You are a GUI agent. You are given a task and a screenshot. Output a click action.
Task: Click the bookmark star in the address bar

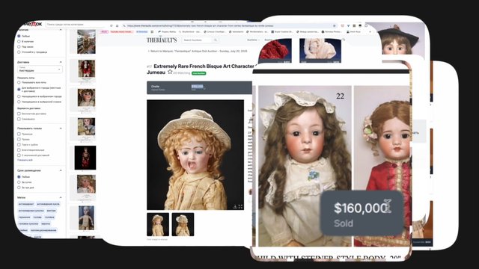point(334,26)
